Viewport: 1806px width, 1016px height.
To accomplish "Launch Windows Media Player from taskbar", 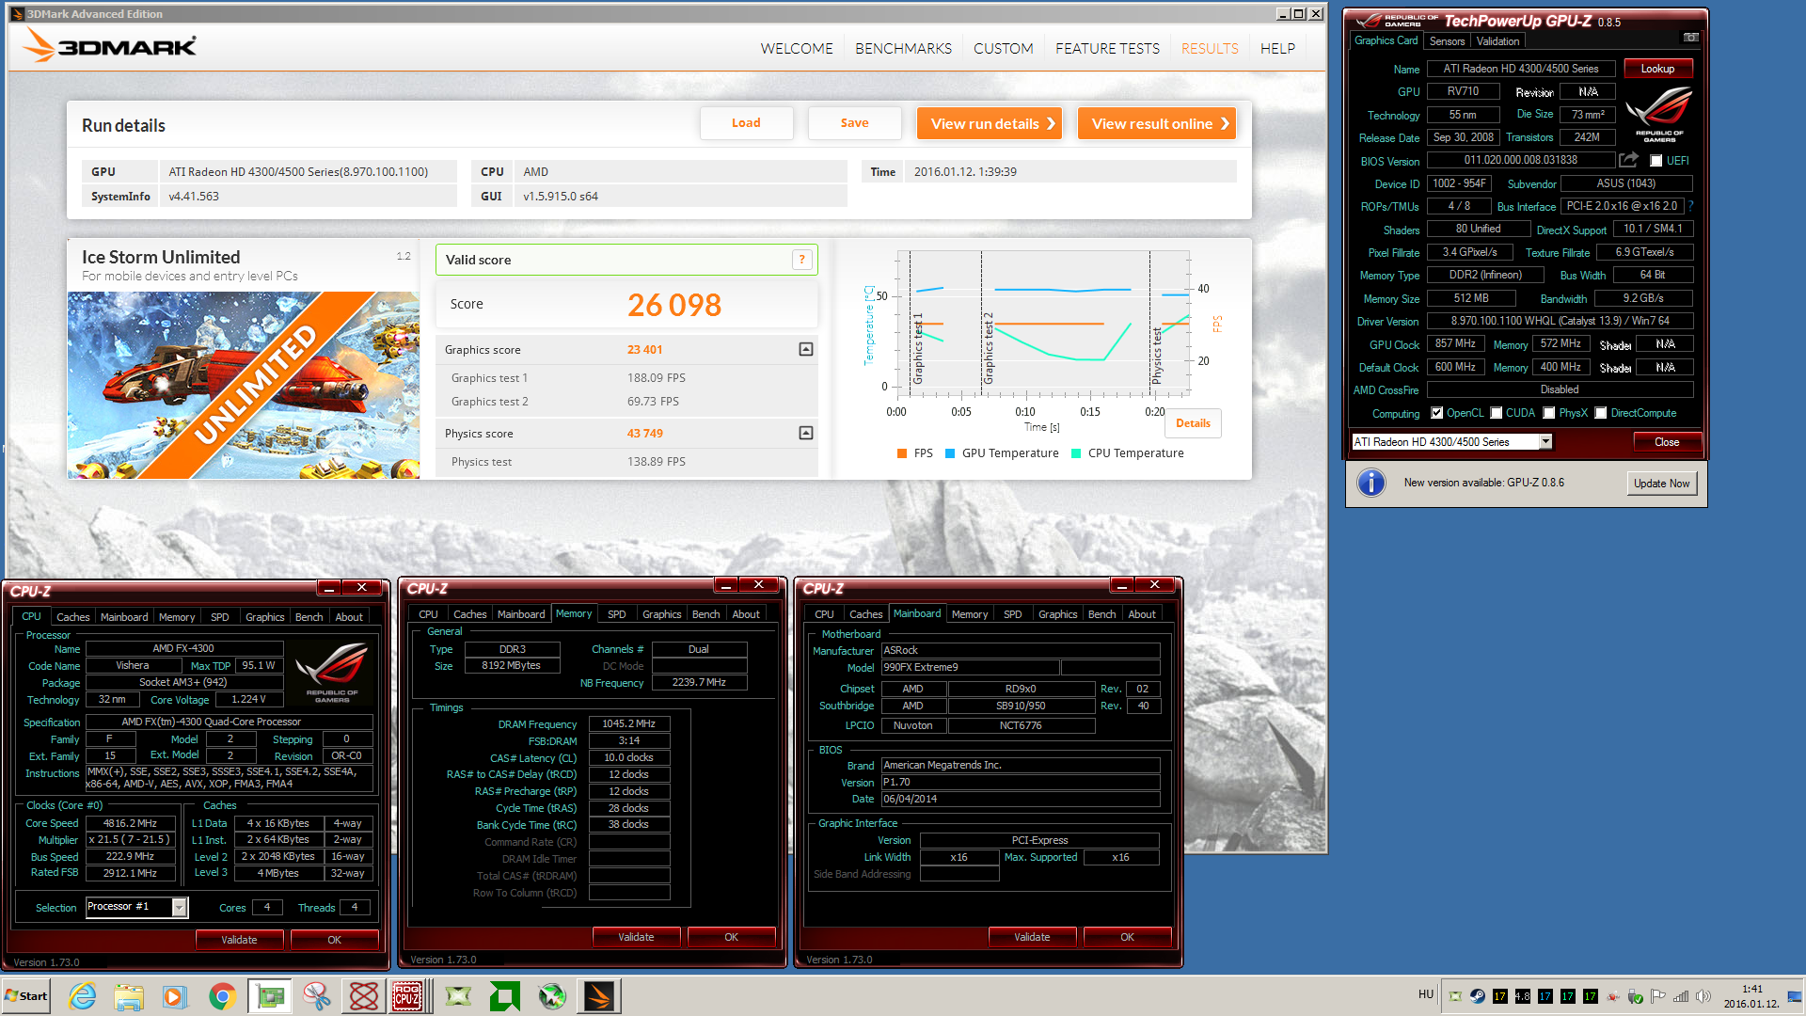I will click(174, 995).
